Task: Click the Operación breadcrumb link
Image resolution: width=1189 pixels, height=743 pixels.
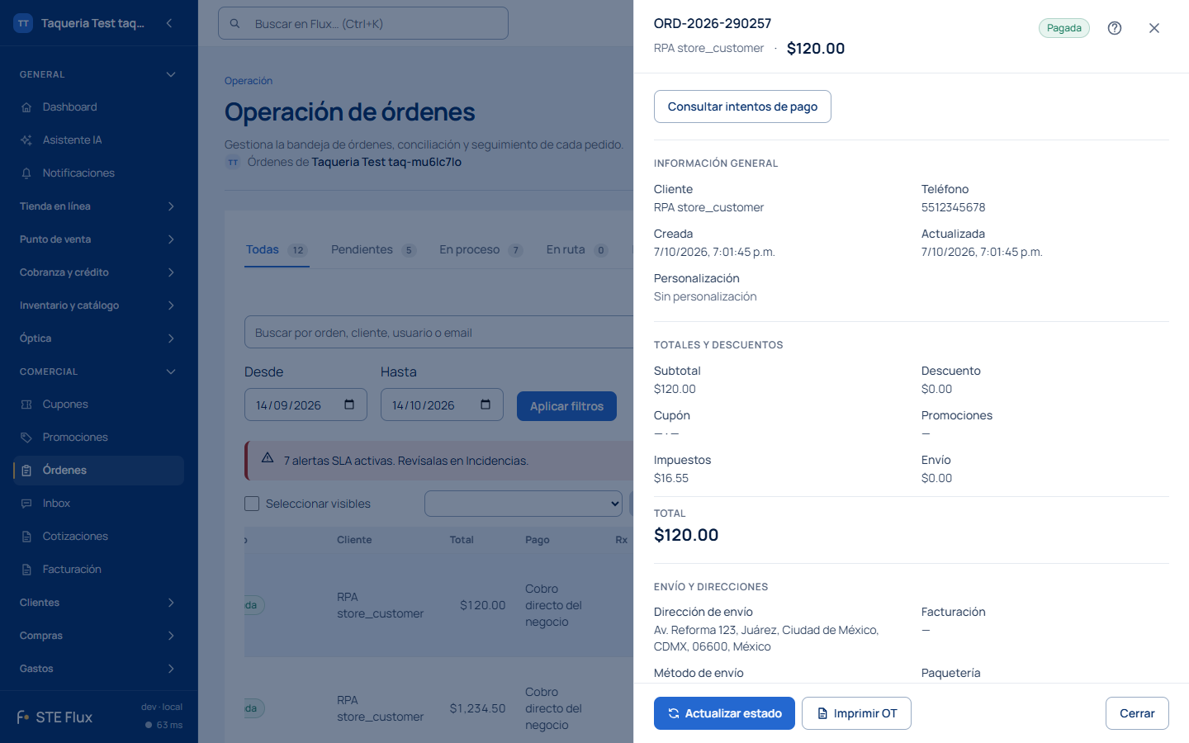Action: pos(249,81)
